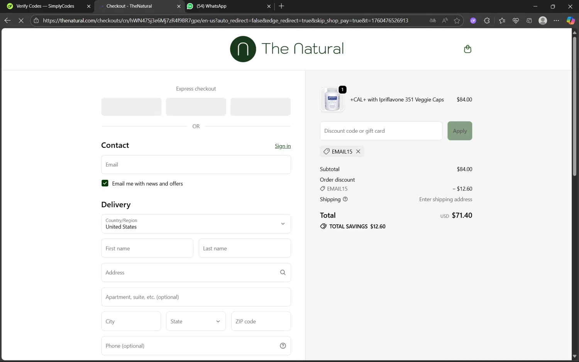
Task: Focus the Last name field
Action: click(x=245, y=248)
